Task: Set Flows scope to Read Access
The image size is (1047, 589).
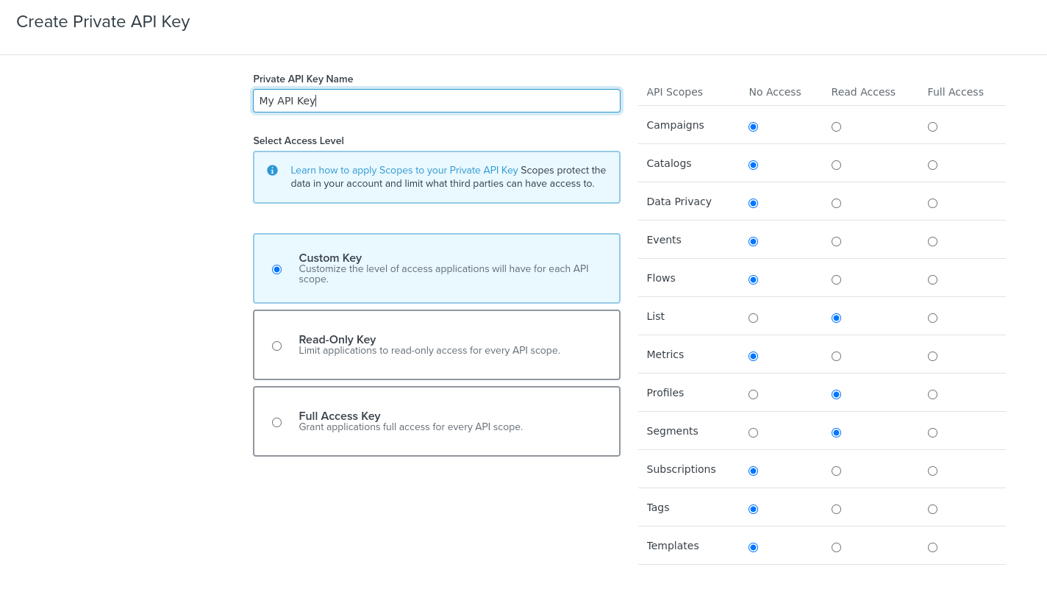Action: tap(836, 279)
